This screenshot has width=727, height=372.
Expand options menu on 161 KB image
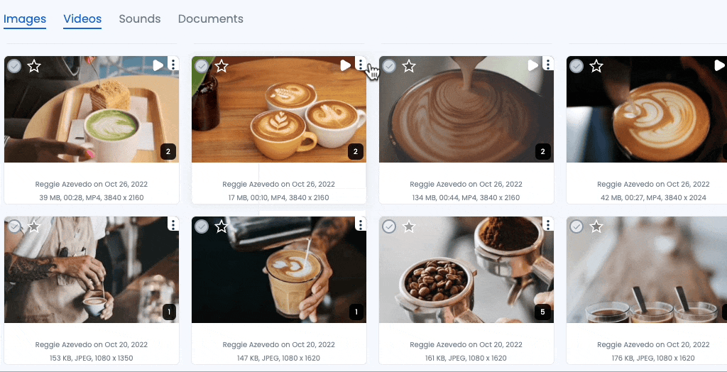coord(548,224)
